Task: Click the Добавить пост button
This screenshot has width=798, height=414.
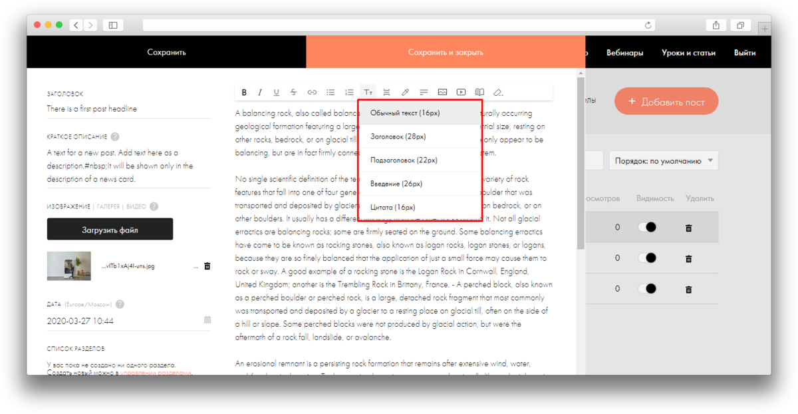Action: click(x=666, y=102)
